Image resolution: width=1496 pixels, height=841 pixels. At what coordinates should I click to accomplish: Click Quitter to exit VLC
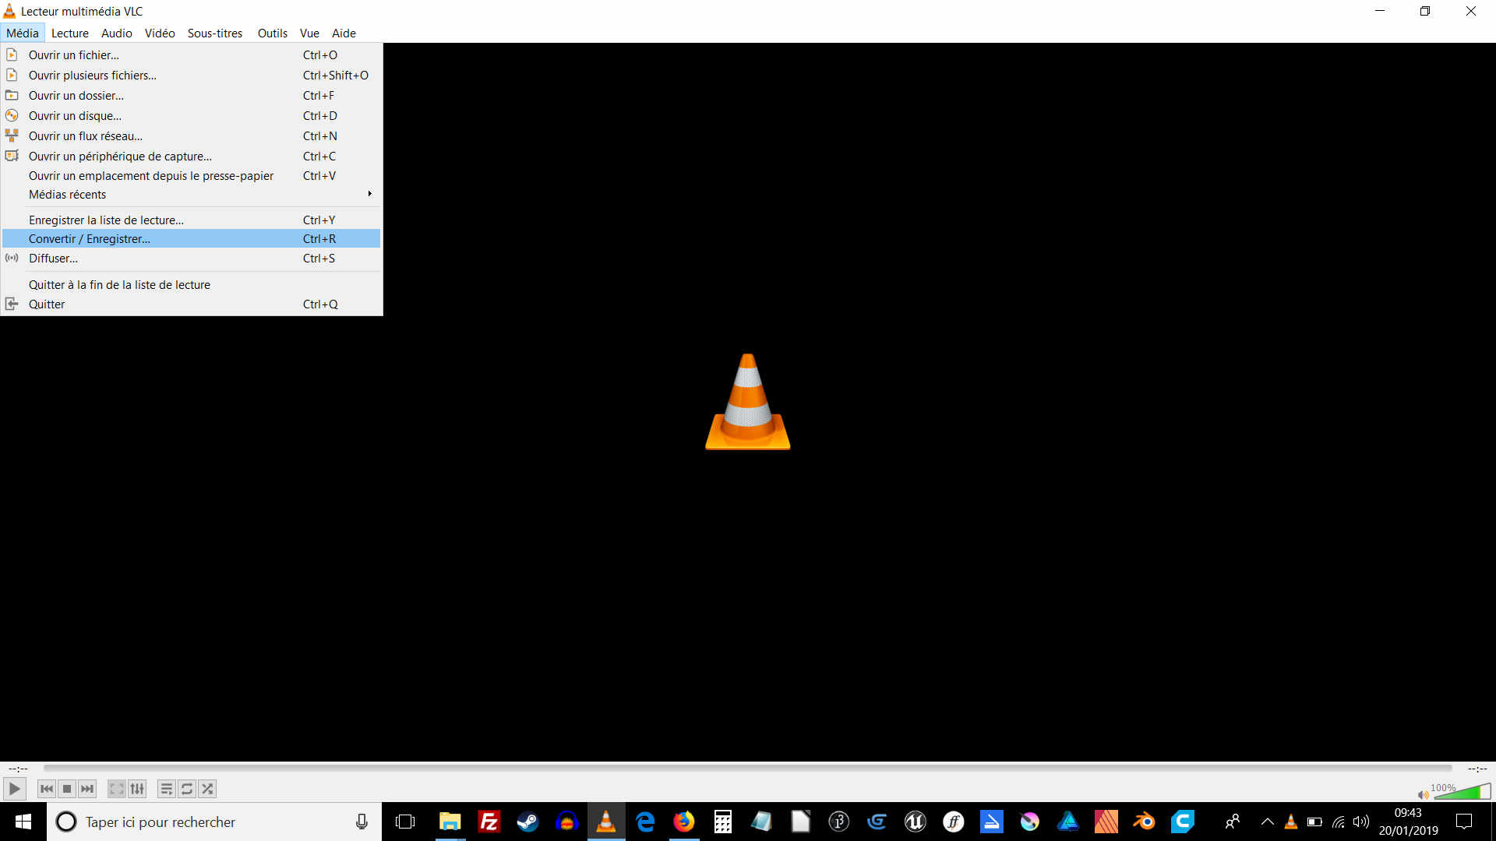point(47,304)
